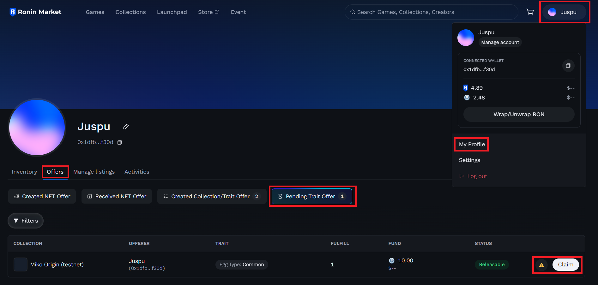Click the Releasable status badge

(492, 264)
